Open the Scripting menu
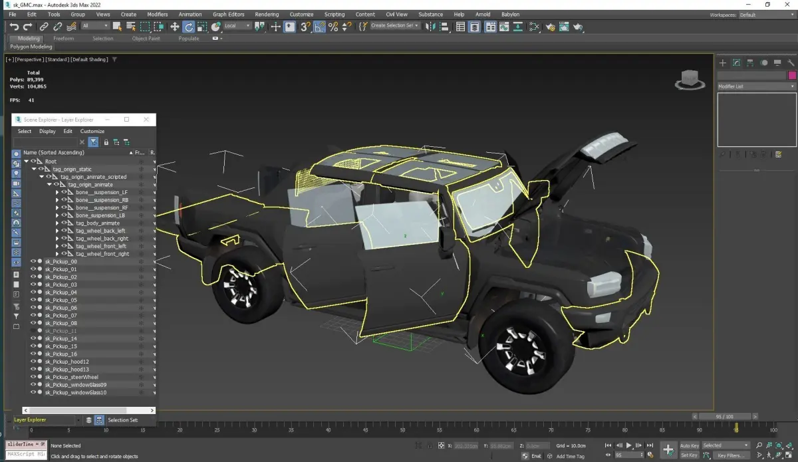This screenshot has height=462, width=798. tap(334, 14)
